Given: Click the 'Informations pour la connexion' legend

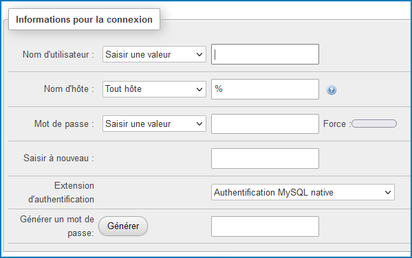Looking at the screenshot, I should (x=84, y=19).
